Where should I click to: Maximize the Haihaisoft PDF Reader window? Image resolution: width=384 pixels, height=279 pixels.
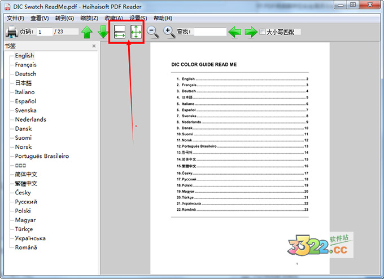[353, 5]
